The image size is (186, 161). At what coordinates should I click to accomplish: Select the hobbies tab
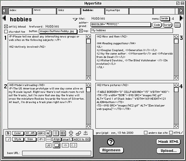93,11
